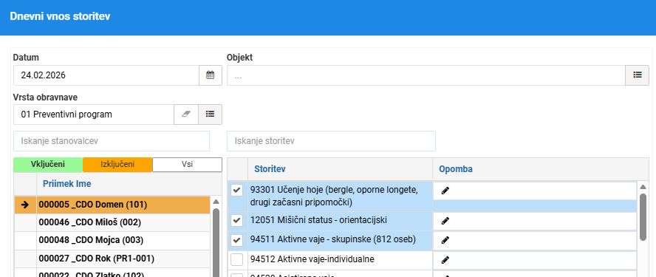The width and height of the screenshot is (656, 277).
Task: Uncheck service 94511 Aktivne vaje - skupinske
Action: click(237, 240)
